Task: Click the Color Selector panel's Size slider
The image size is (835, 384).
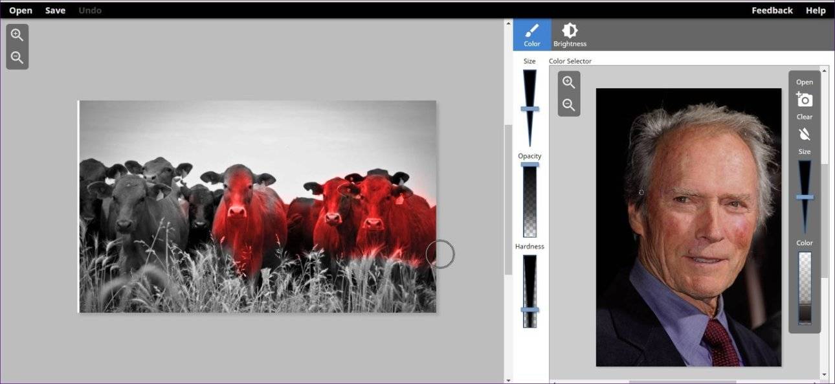Action: 805,197
